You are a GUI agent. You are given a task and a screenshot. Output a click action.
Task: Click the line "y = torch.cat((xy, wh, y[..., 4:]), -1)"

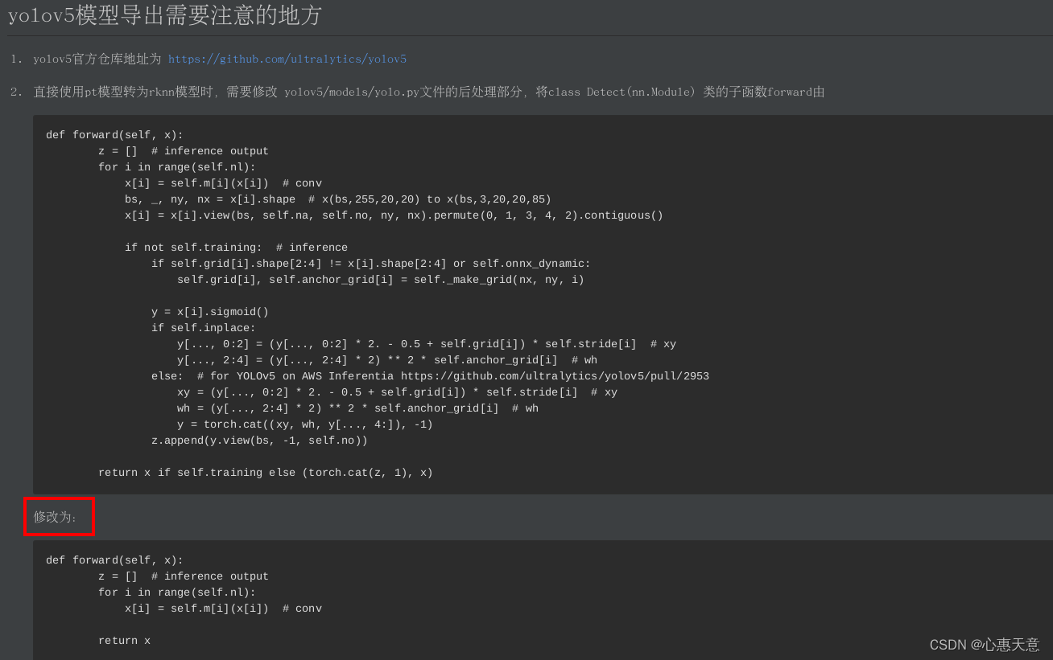click(x=305, y=424)
